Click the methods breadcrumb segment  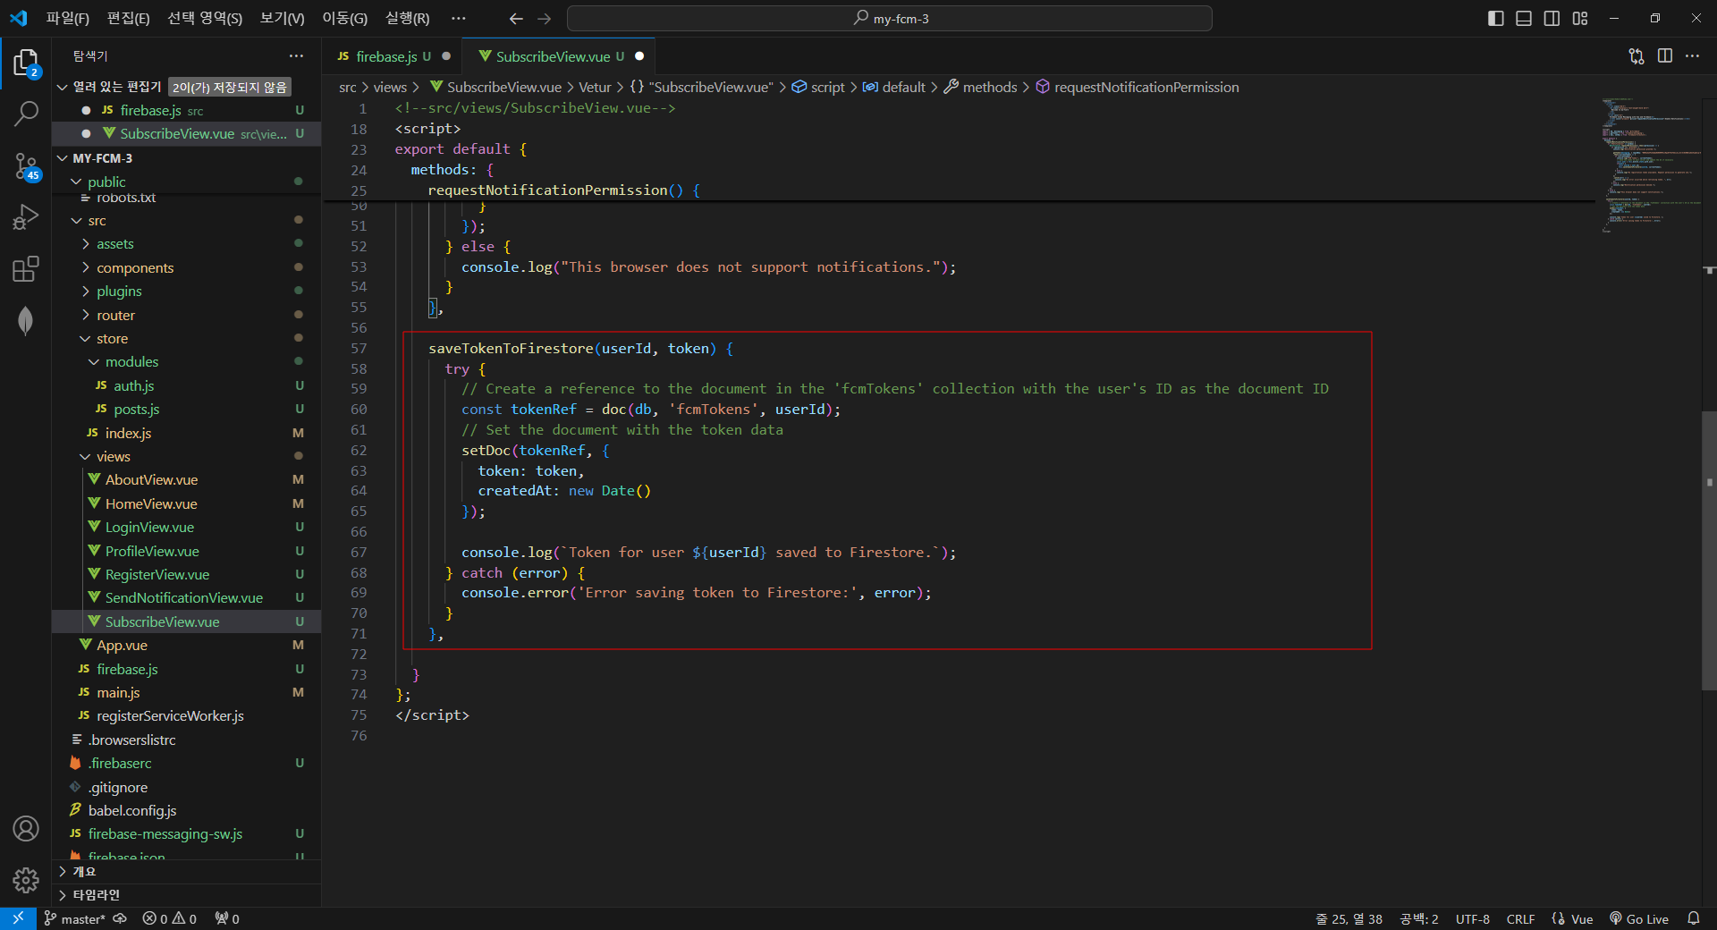pyautogui.click(x=980, y=87)
